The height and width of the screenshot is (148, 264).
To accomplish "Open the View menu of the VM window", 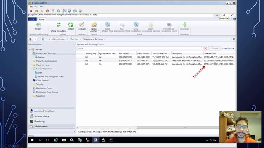I will point(37,7).
